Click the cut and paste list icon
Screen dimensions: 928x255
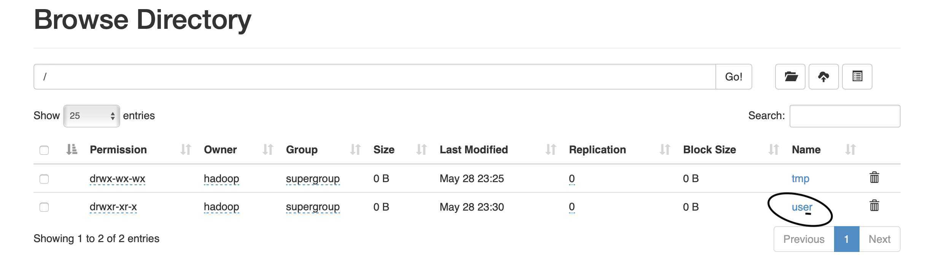[857, 77]
